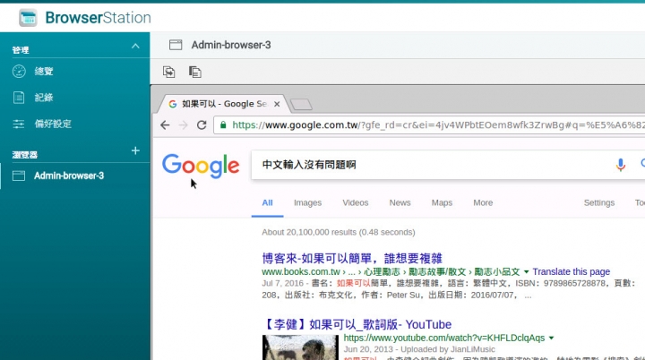Switch to News results tab
The image size is (645, 360).
coord(400,202)
